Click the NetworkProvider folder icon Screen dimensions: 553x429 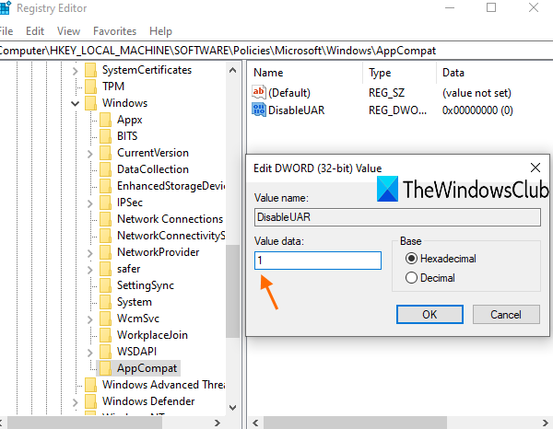105,252
